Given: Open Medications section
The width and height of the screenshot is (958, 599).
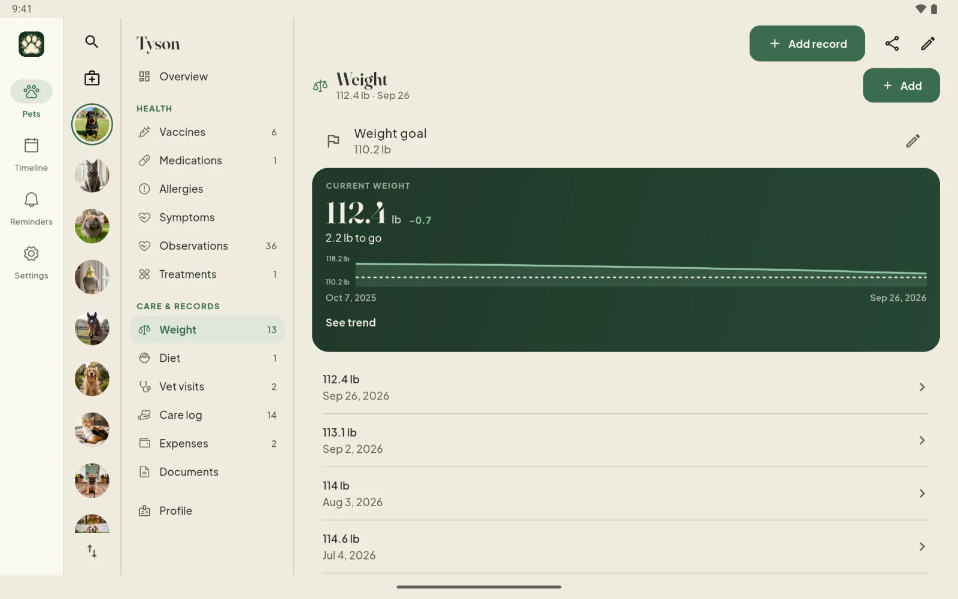Looking at the screenshot, I should (207, 161).
